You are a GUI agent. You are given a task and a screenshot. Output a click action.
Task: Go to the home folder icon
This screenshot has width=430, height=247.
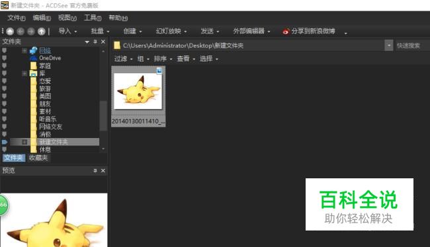tap(10, 32)
